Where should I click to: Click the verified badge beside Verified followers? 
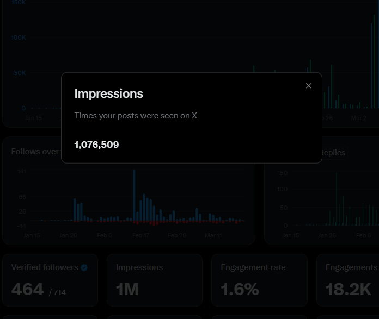(x=84, y=267)
